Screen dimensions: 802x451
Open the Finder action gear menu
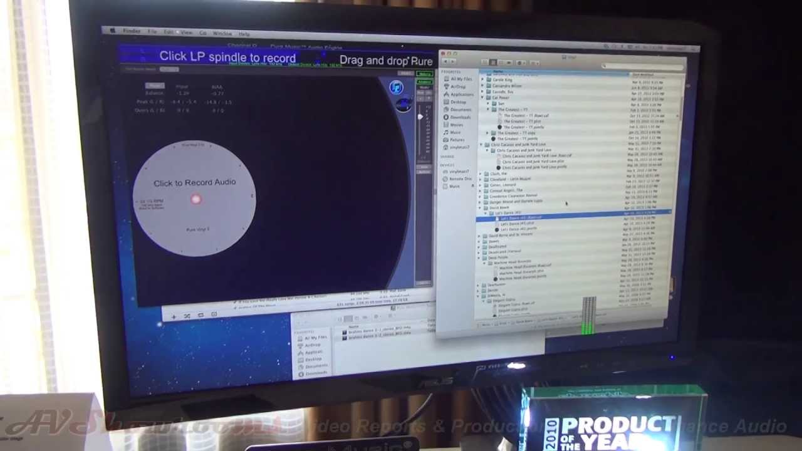[521, 63]
